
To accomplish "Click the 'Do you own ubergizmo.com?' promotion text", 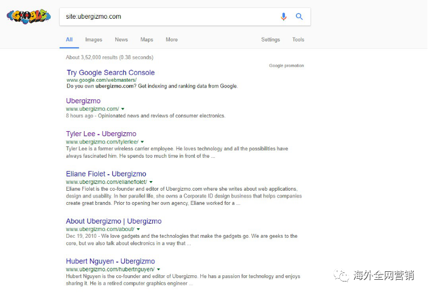I will pyautogui.click(x=152, y=86).
